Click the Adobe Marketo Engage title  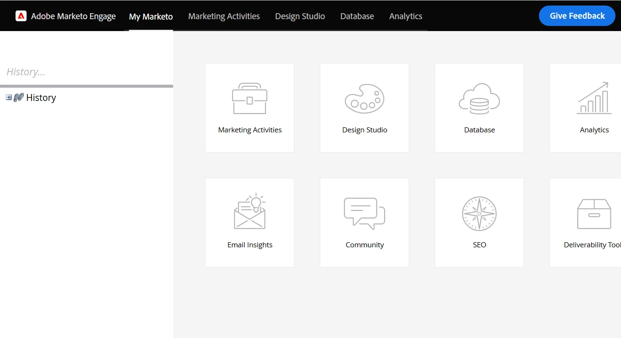point(73,16)
